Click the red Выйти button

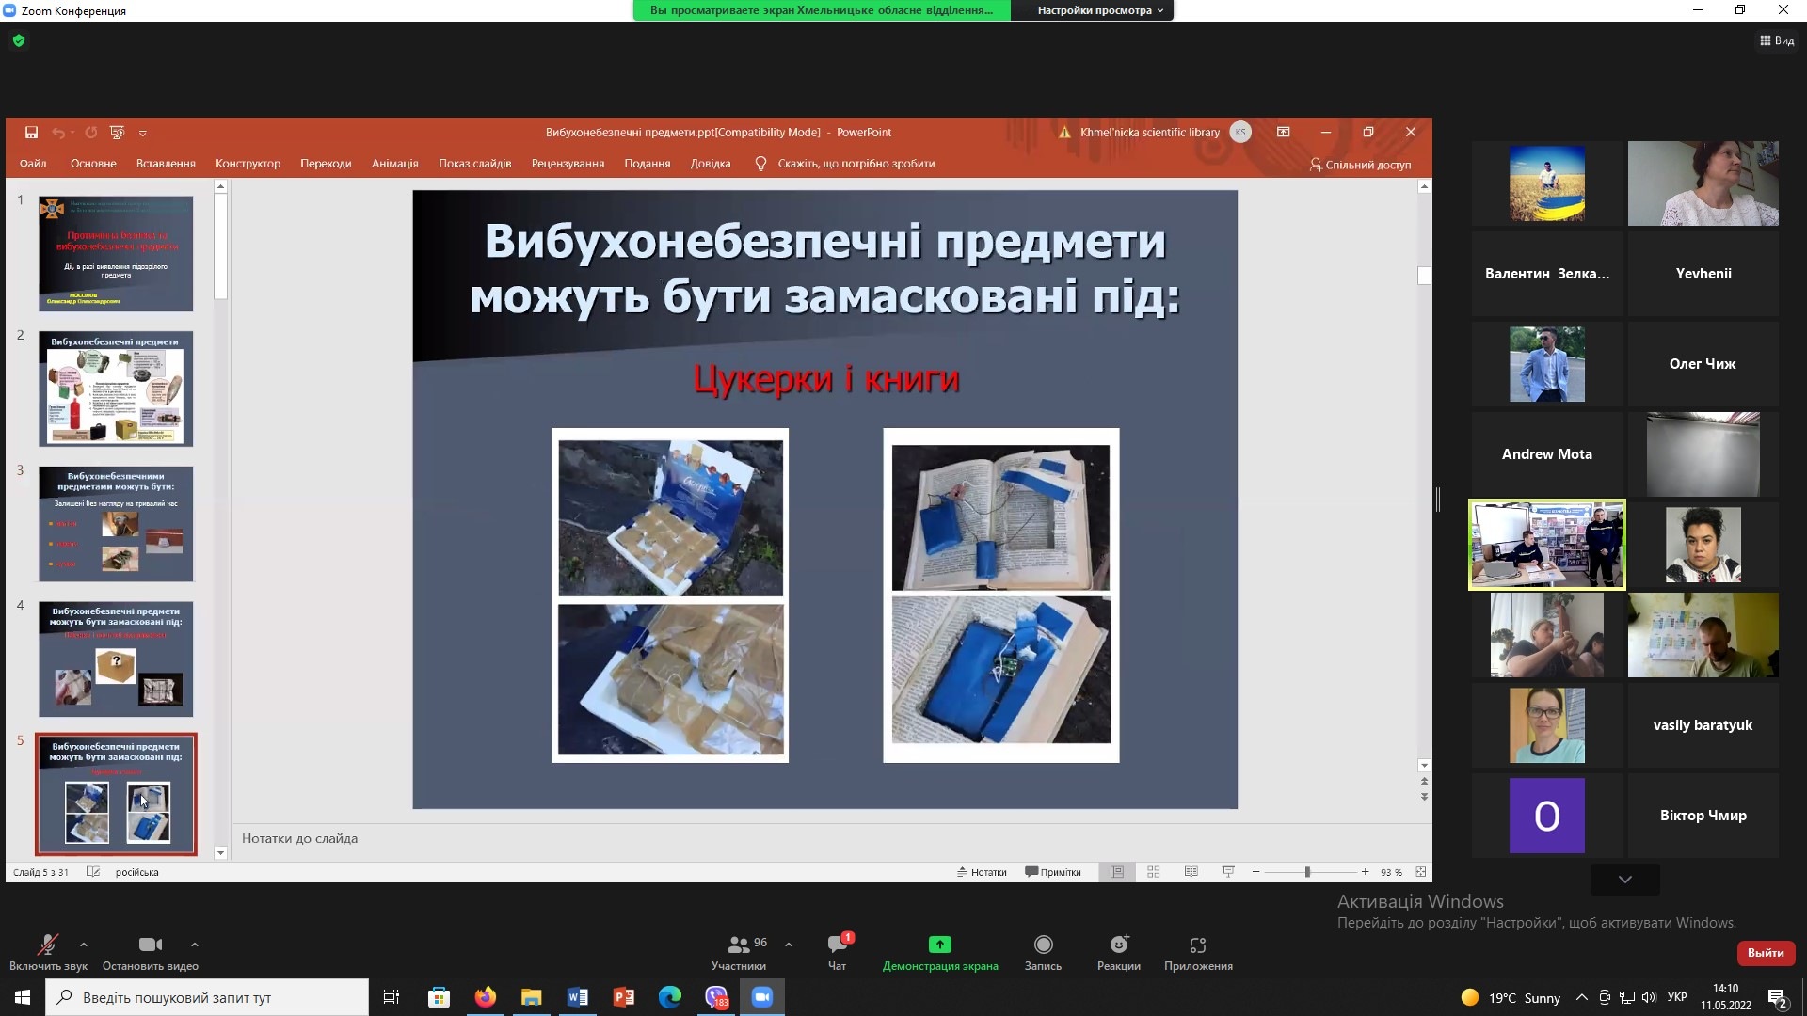point(1765,953)
